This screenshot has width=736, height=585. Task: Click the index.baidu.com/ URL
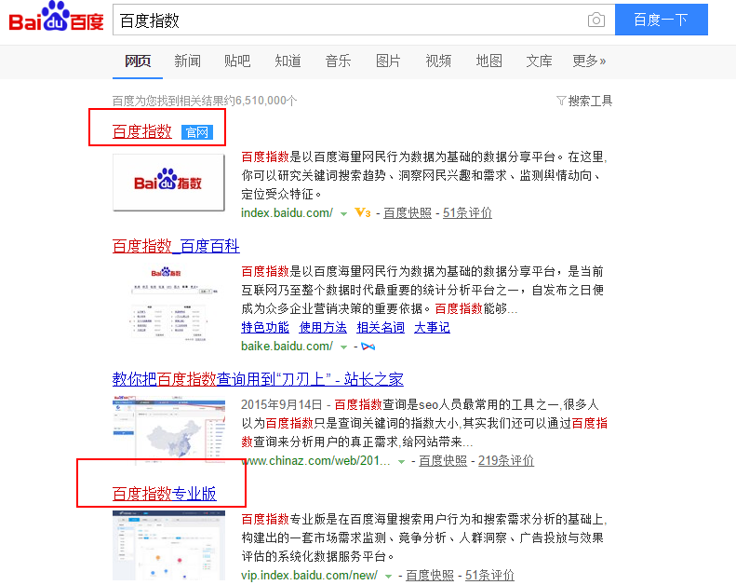(288, 213)
